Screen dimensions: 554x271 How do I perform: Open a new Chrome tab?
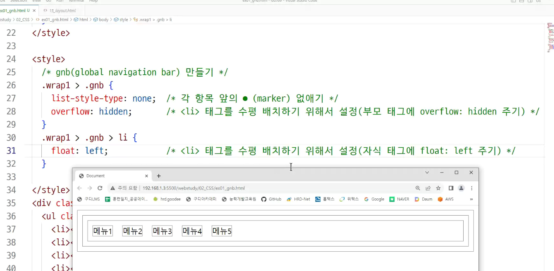(159, 176)
